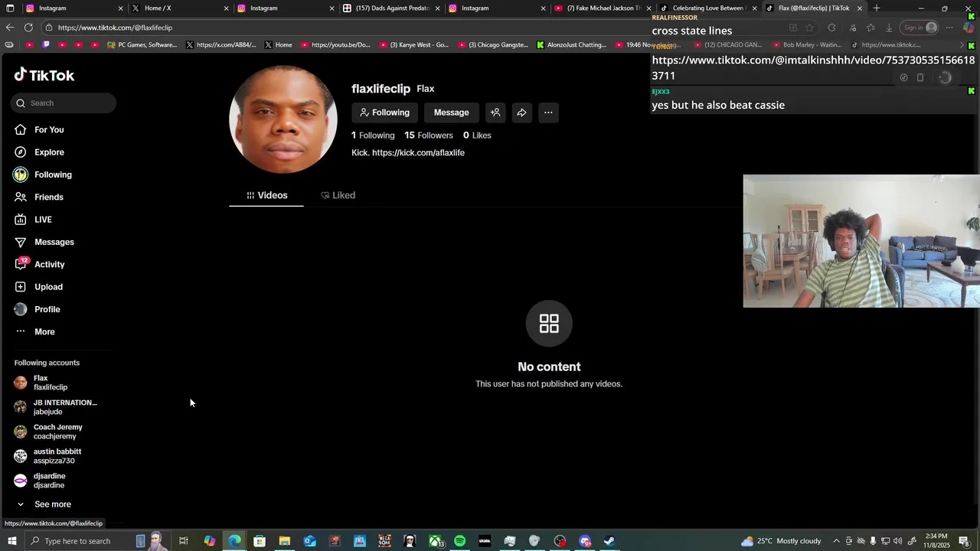Click flaxlifeclip profile picture
Viewport: 980px width, 551px height.
point(283,119)
